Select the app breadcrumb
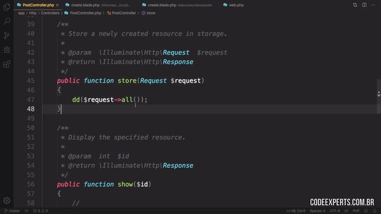 tap(21, 13)
